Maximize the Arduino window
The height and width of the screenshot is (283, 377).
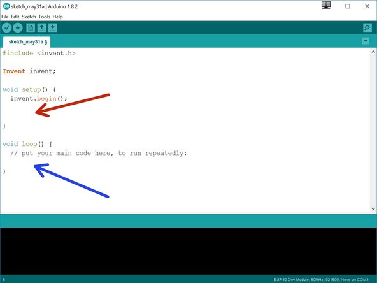pos(348,6)
